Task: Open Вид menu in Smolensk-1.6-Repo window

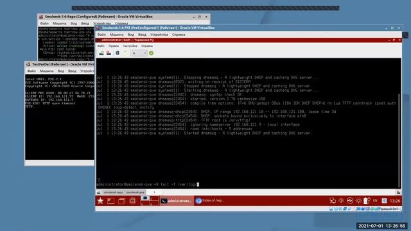Action: [74, 23]
